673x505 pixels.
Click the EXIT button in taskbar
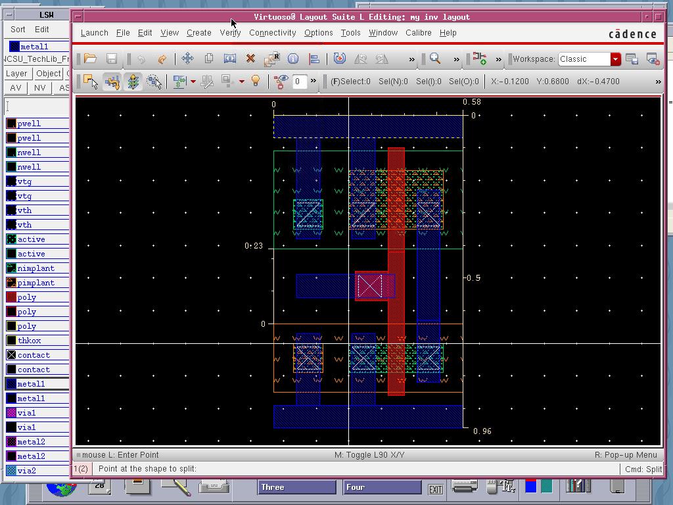coord(436,489)
